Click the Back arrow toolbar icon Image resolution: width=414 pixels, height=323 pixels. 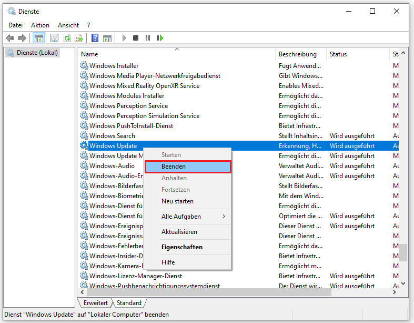pos(10,38)
